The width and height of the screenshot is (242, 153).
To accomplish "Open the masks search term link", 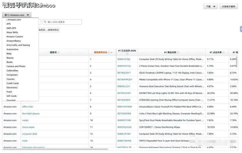I will (25, 120).
